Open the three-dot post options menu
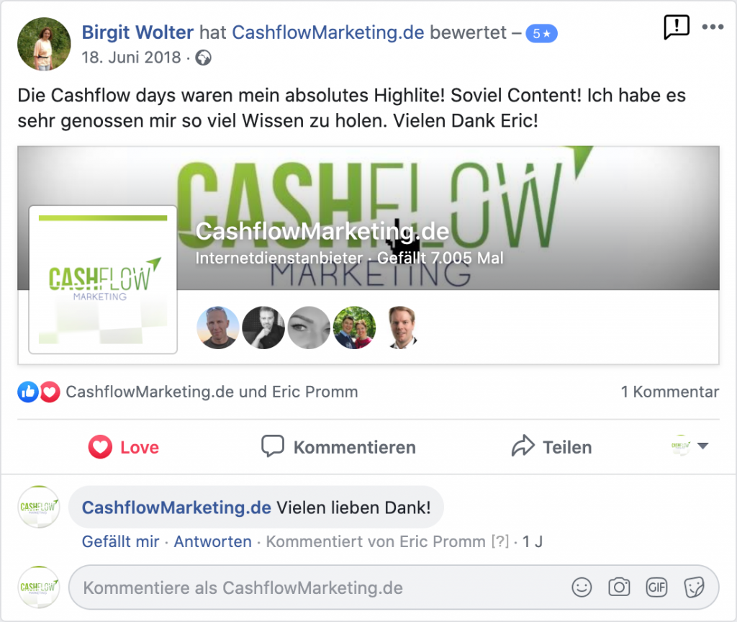737x622 pixels. pyautogui.click(x=713, y=27)
